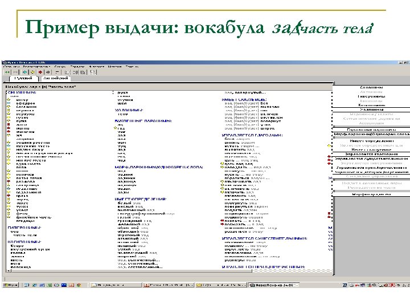Screen dimensions: 410x308
Task: Open the Порядок menu
Action: coord(77,67)
